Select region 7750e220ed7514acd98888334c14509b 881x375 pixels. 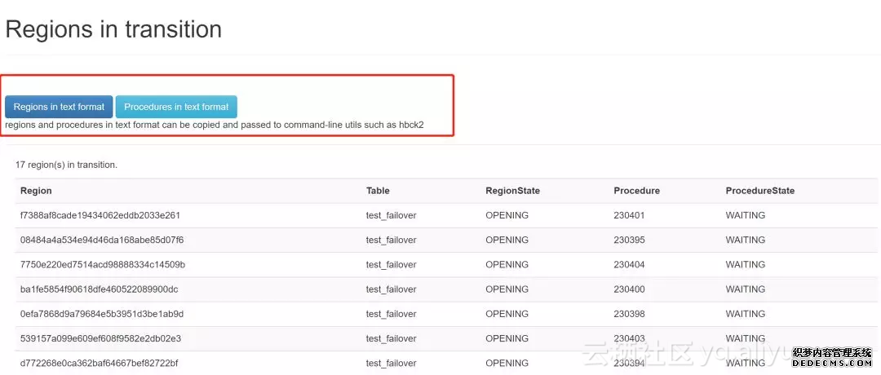[103, 265]
